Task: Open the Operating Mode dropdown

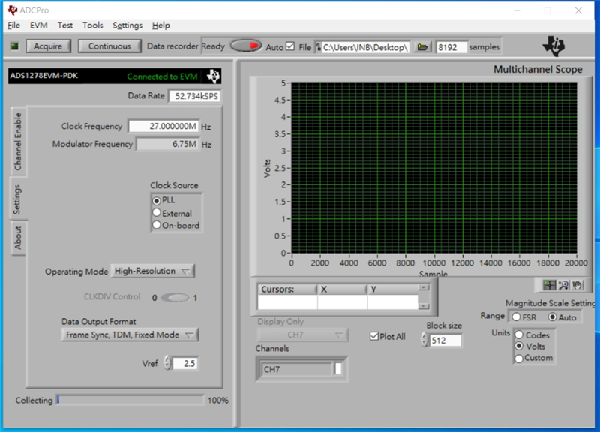Action: coord(153,271)
